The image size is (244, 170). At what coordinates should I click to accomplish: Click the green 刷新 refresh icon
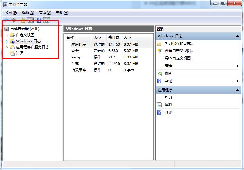(x=160, y=73)
